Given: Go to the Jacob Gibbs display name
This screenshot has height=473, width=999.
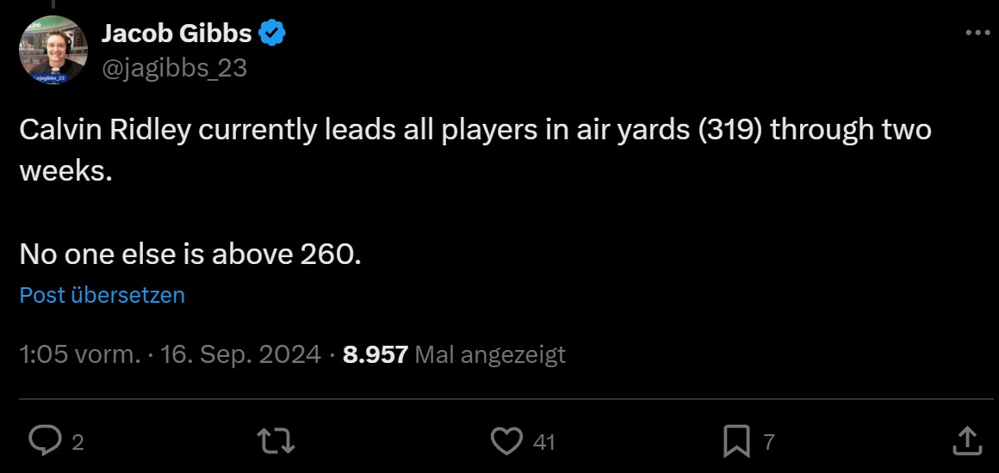Looking at the screenshot, I should click(x=177, y=34).
